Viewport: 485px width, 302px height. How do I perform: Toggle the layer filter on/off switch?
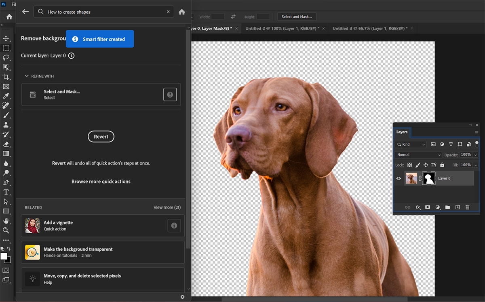click(477, 143)
